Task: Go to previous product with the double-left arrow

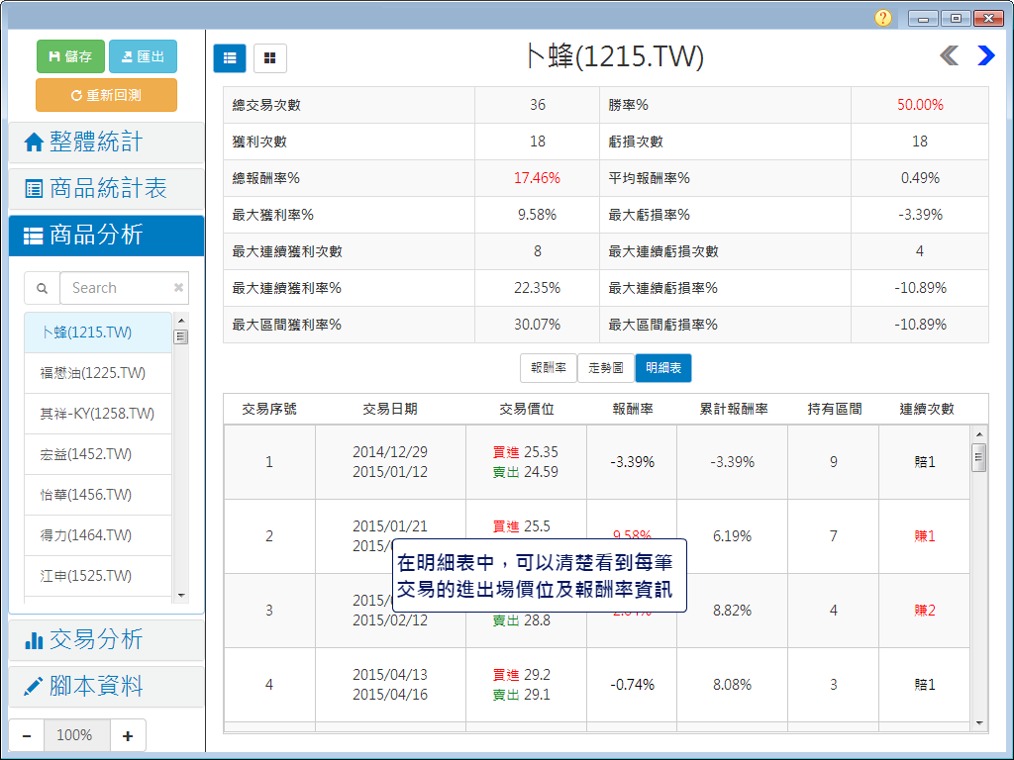Action: 949,55
